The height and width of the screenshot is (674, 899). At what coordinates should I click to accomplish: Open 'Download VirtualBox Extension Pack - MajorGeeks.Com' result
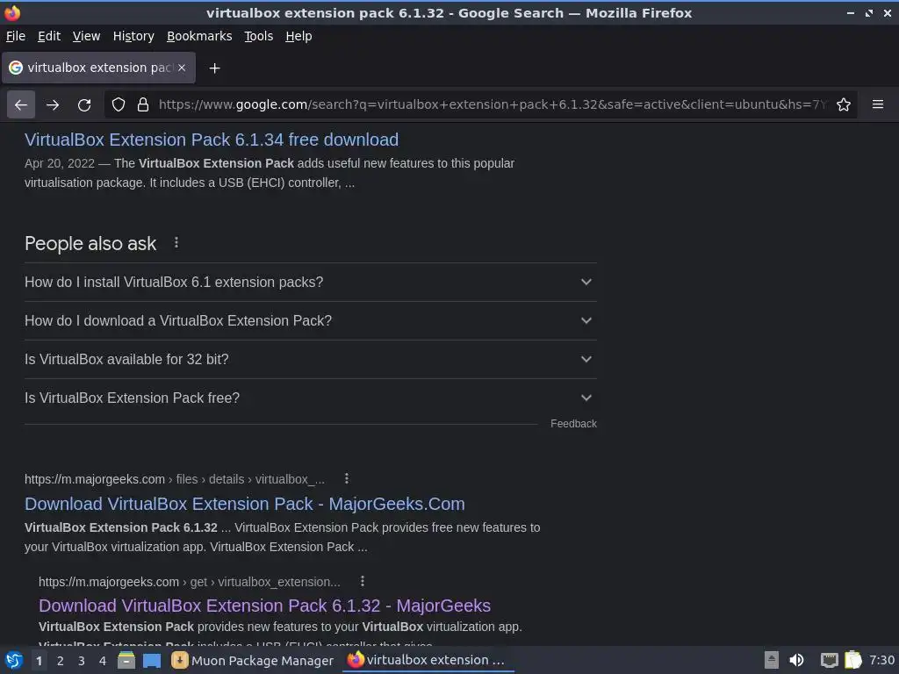click(245, 504)
